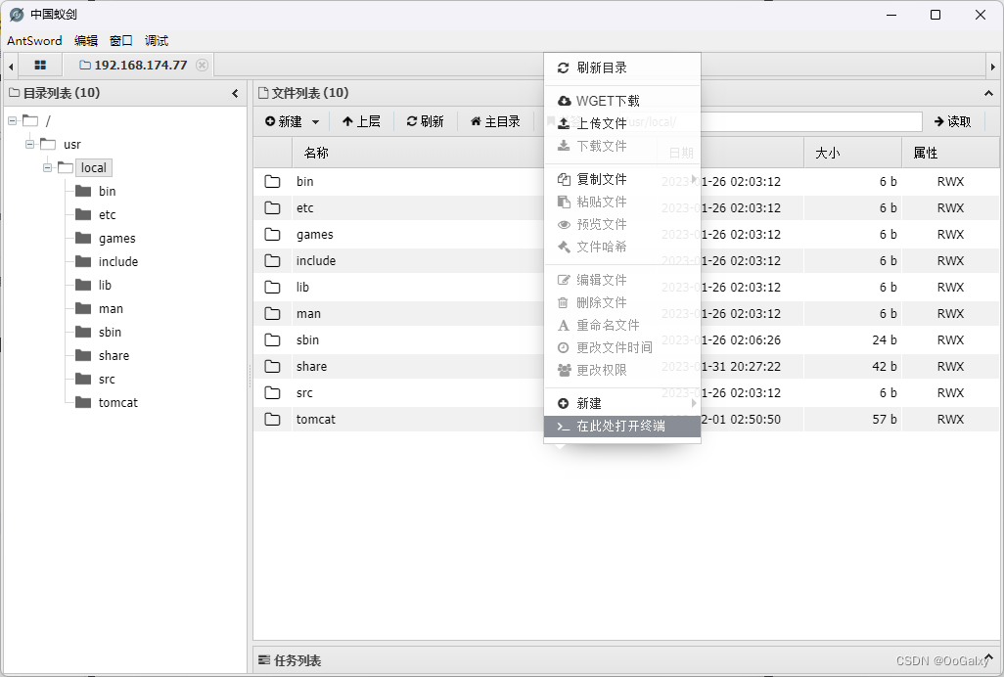
Task: Go up with the 上层 button
Action: (362, 121)
